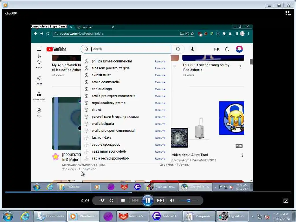Pause the playing clip
Viewport: 296px width, 222px height.
tap(148, 201)
